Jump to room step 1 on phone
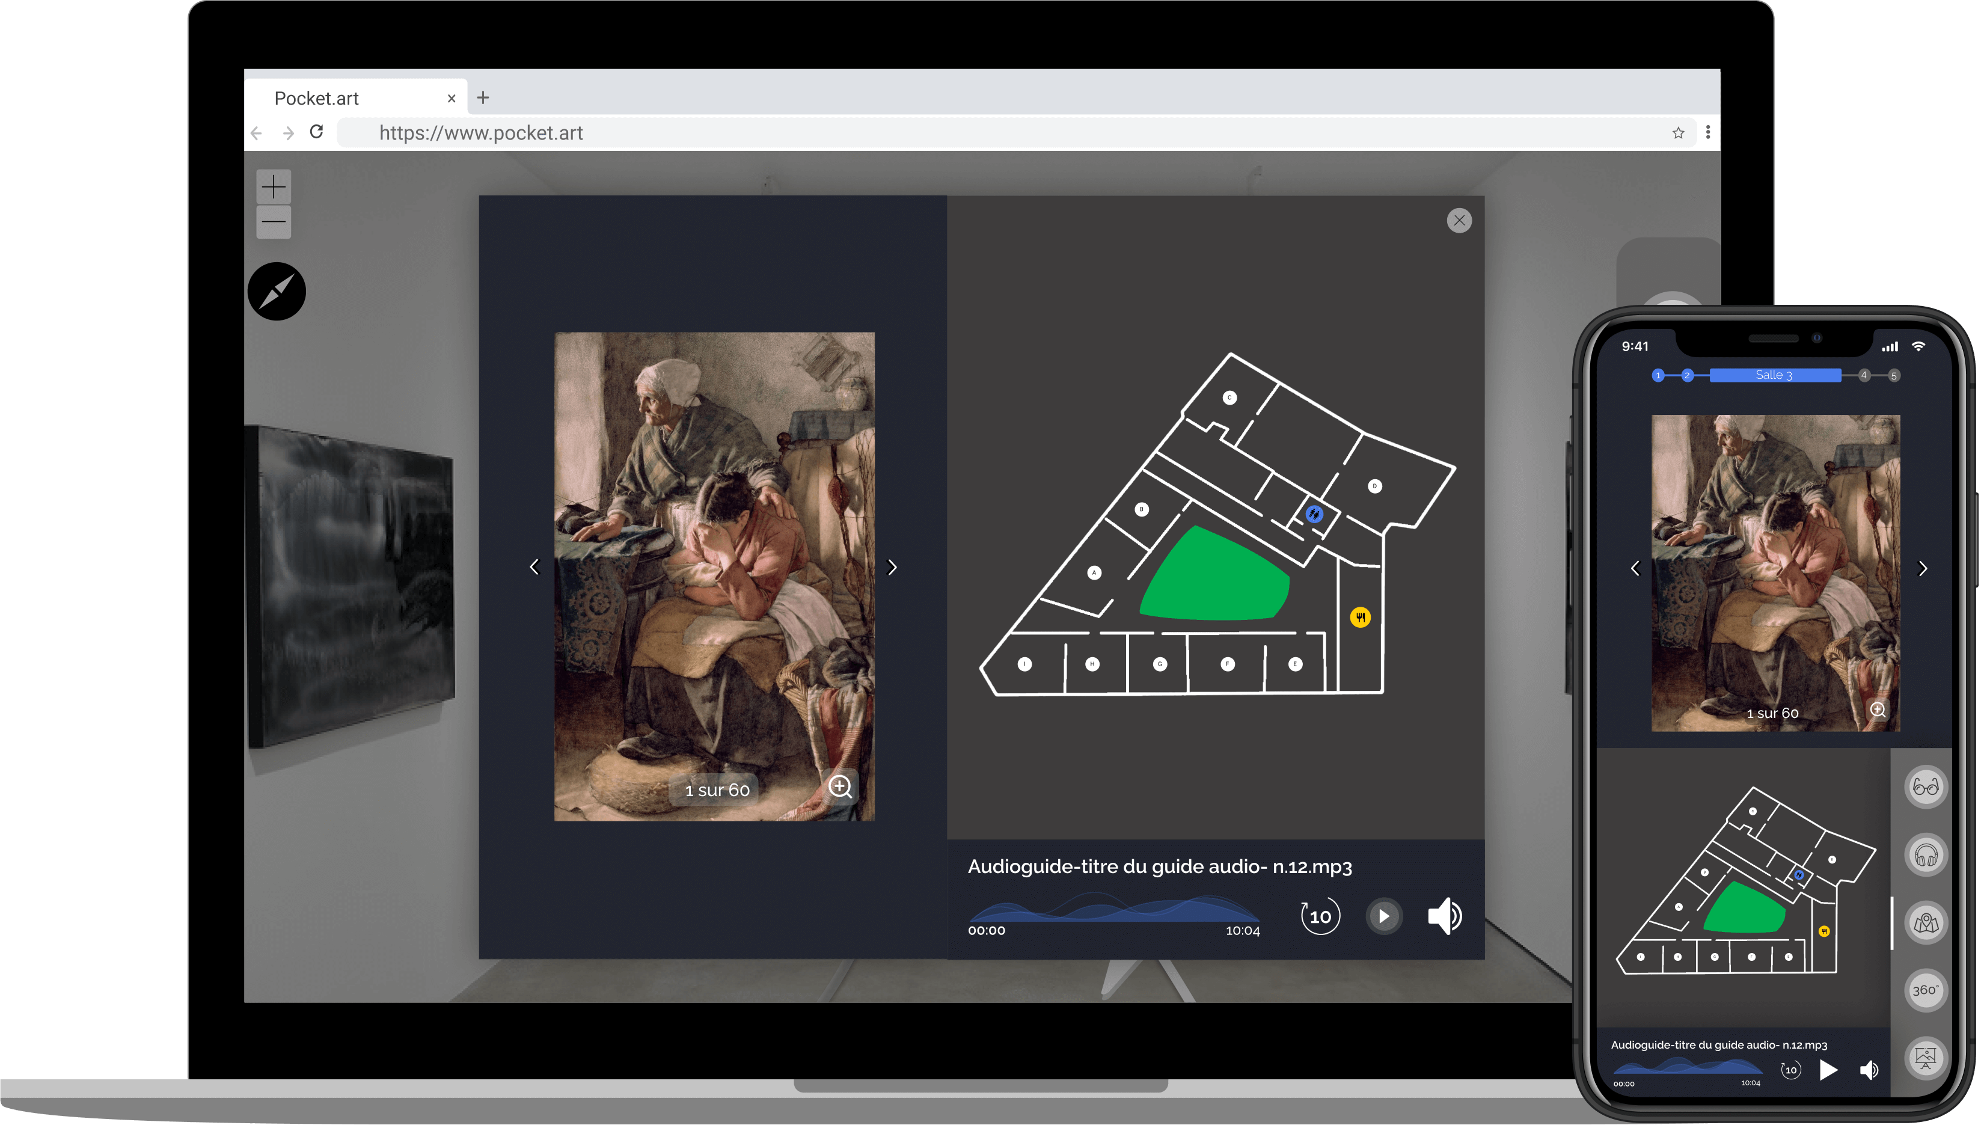This screenshot has width=1981, height=1125. [x=1658, y=376]
